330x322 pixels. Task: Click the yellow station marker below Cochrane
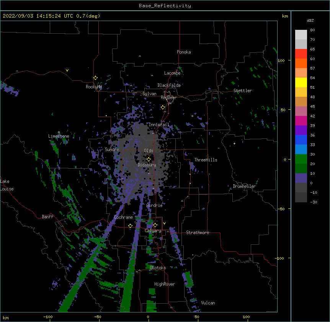point(130,226)
